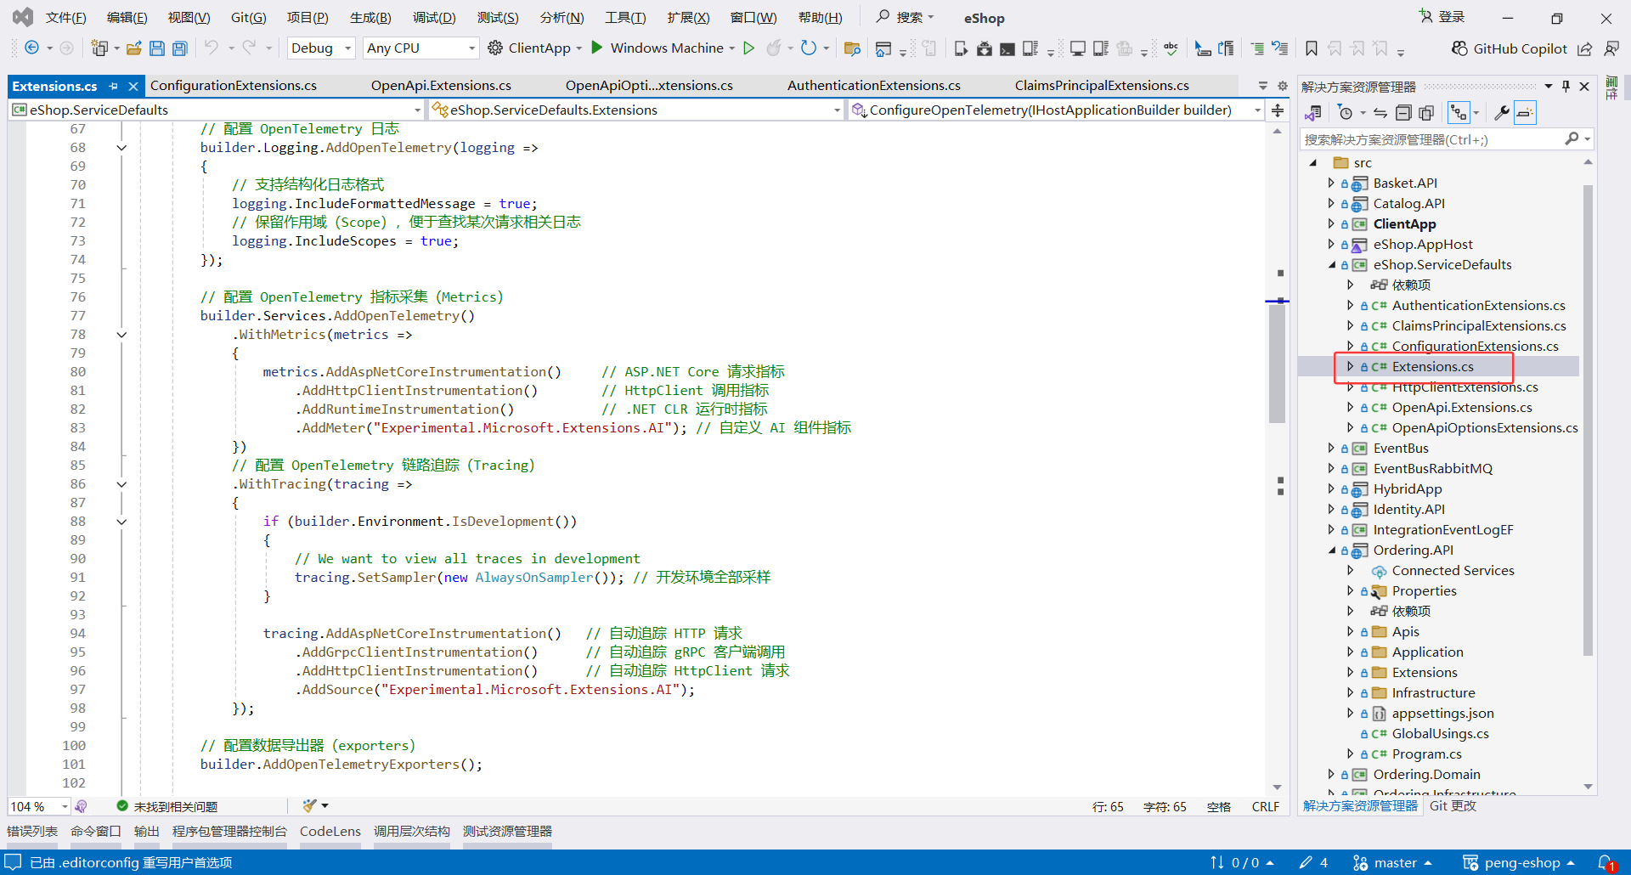Open the tab settings gear icon

[x=1283, y=86]
